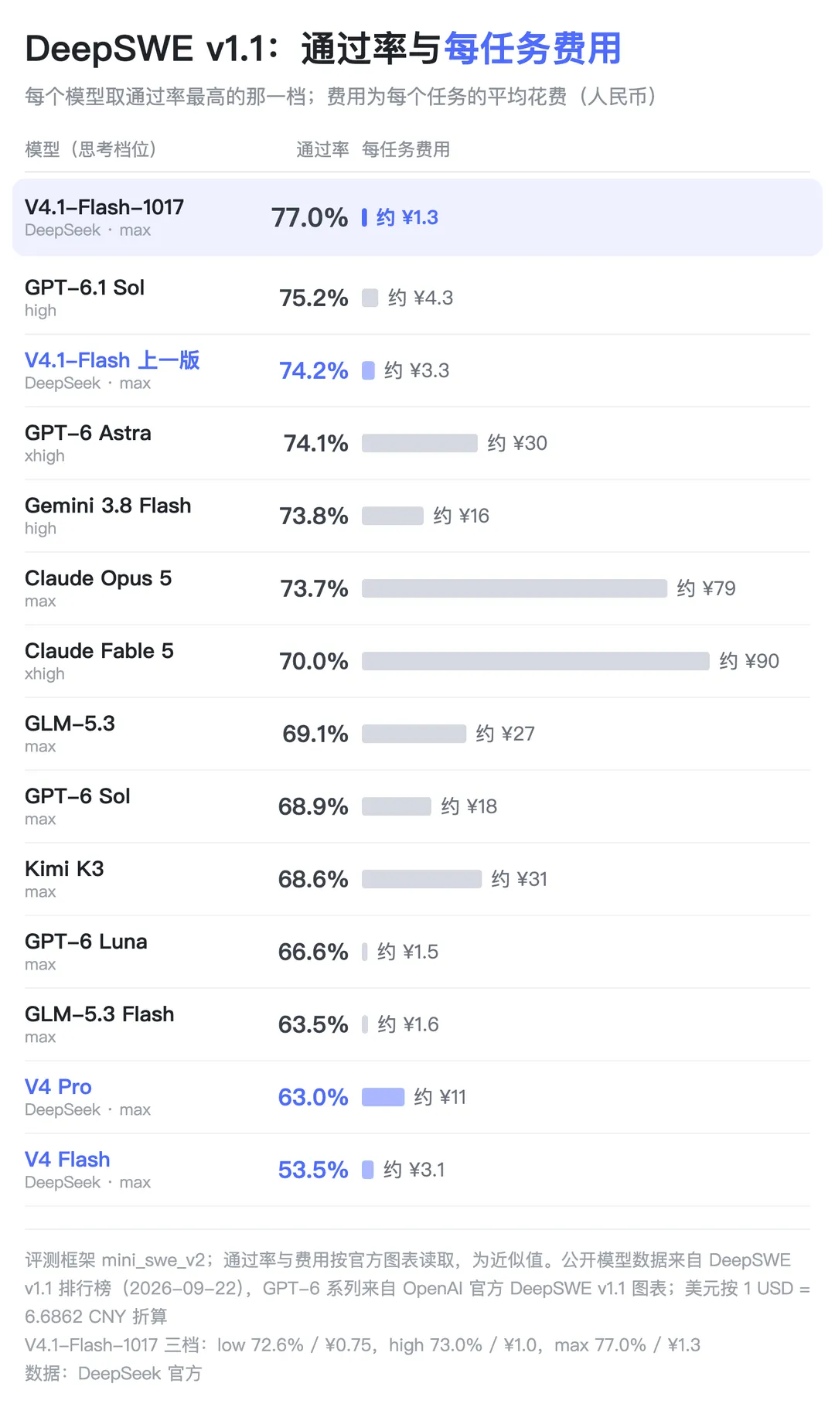Click the GPT-6 Sol ¥18 bar
Screen dimensions: 835x1414
click(x=397, y=806)
